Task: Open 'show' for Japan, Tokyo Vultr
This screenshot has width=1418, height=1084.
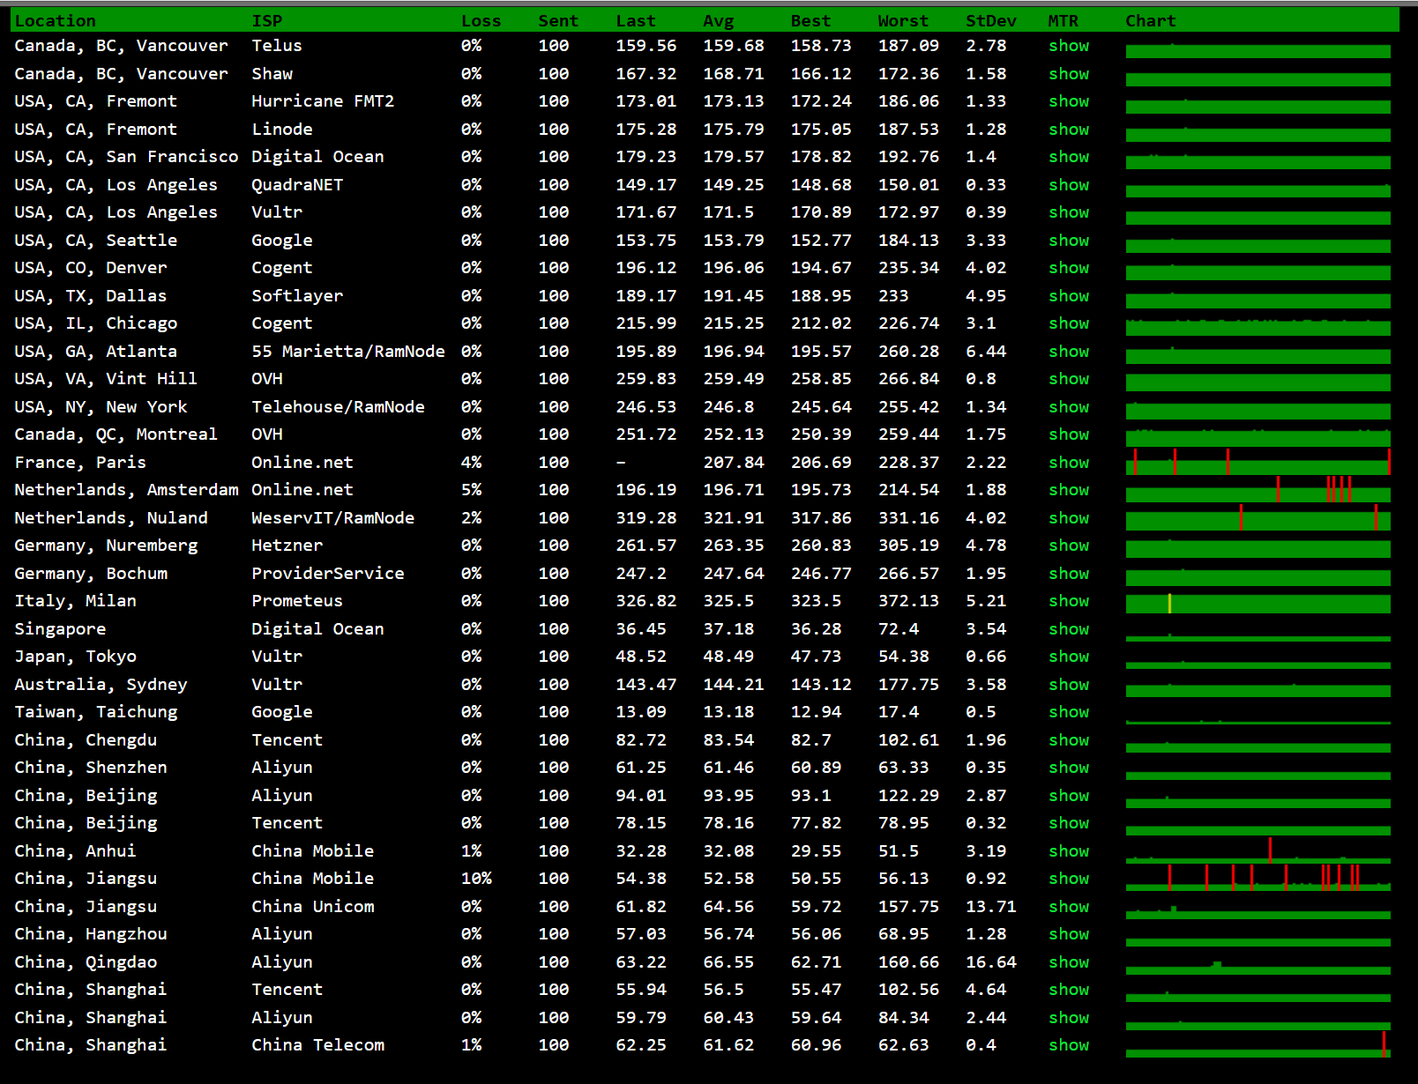Action: click(1069, 657)
